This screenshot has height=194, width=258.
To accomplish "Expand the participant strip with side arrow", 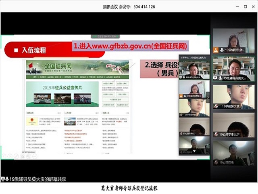I will (208, 96).
